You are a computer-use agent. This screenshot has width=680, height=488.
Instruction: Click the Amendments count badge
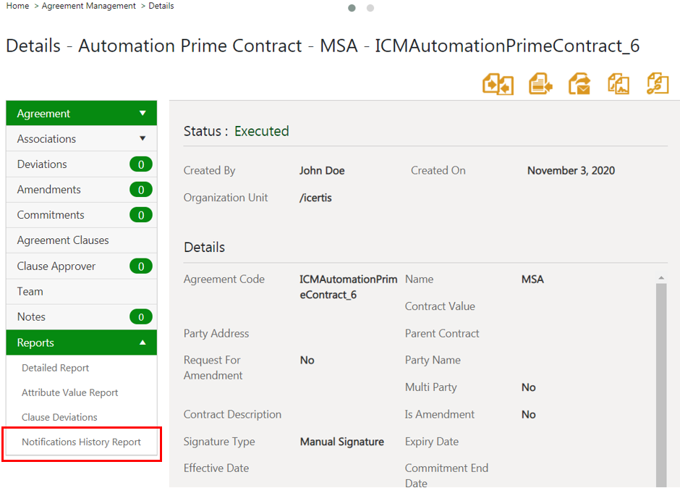[x=141, y=190]
